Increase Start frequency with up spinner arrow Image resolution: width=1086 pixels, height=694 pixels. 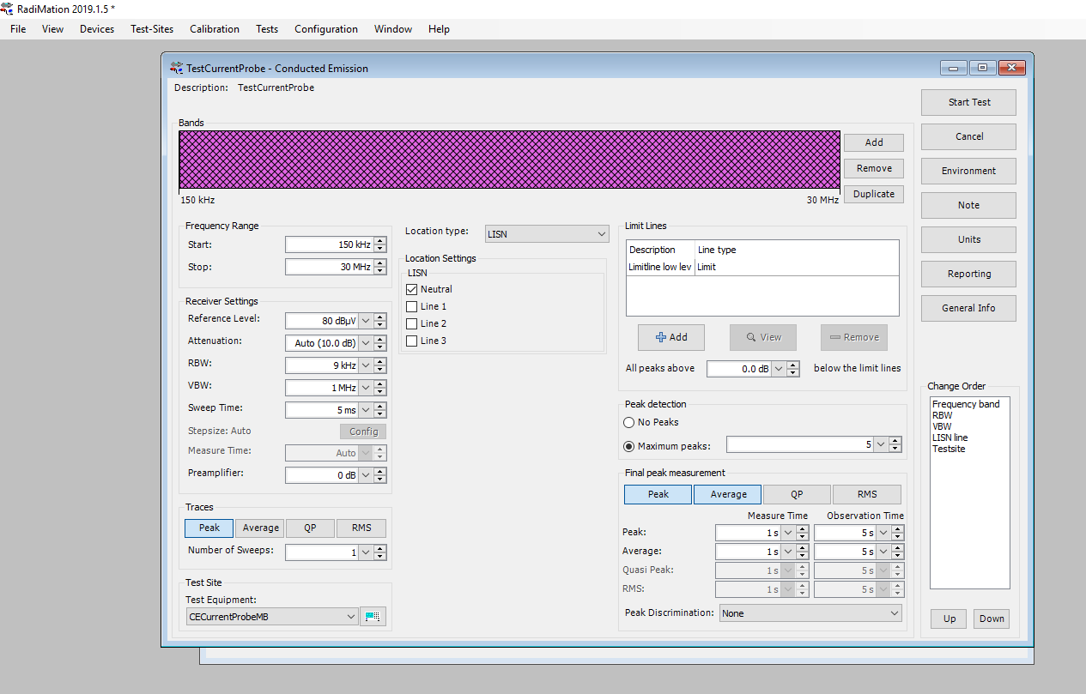pyautogui.click(x=380, y=241)
